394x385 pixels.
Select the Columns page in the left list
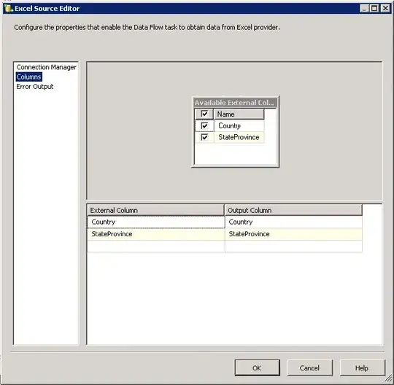28,77
